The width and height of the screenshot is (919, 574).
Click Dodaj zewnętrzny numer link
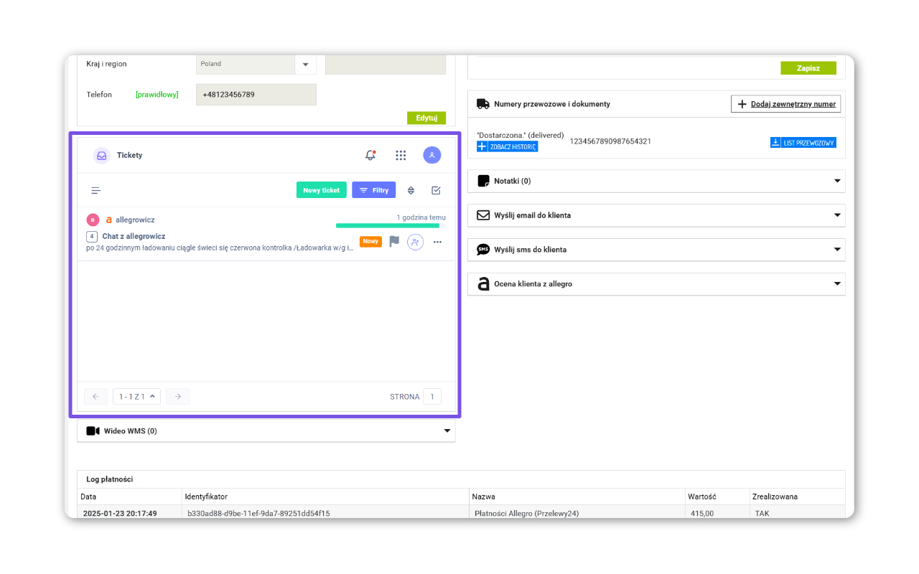(785, 104)
